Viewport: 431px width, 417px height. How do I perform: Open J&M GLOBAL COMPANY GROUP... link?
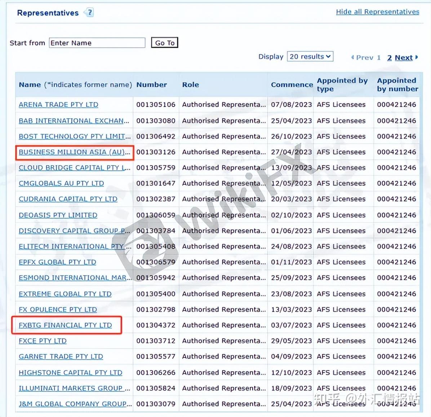(75, 404)
